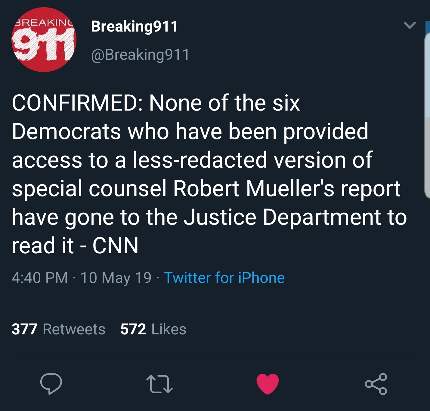Open the Breaking 911 profile picture

pos(44,40)
